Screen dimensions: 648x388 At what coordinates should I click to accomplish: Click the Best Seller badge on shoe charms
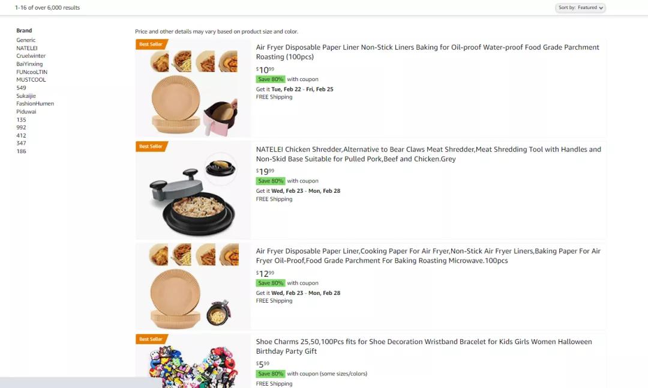tap(151, 339)
